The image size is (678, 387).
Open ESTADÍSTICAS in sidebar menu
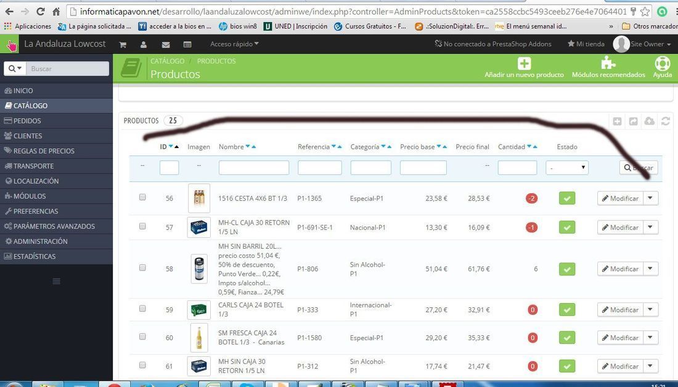click(x=56, y=256)
